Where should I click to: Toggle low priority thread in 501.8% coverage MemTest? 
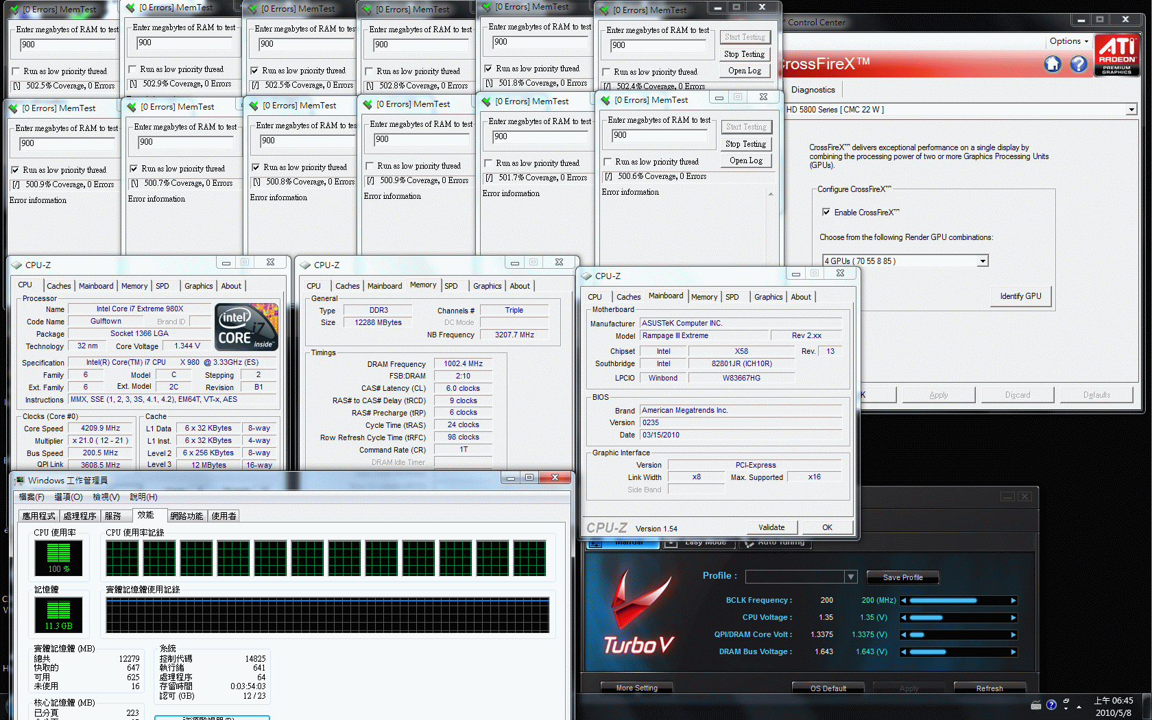[488, 69]
